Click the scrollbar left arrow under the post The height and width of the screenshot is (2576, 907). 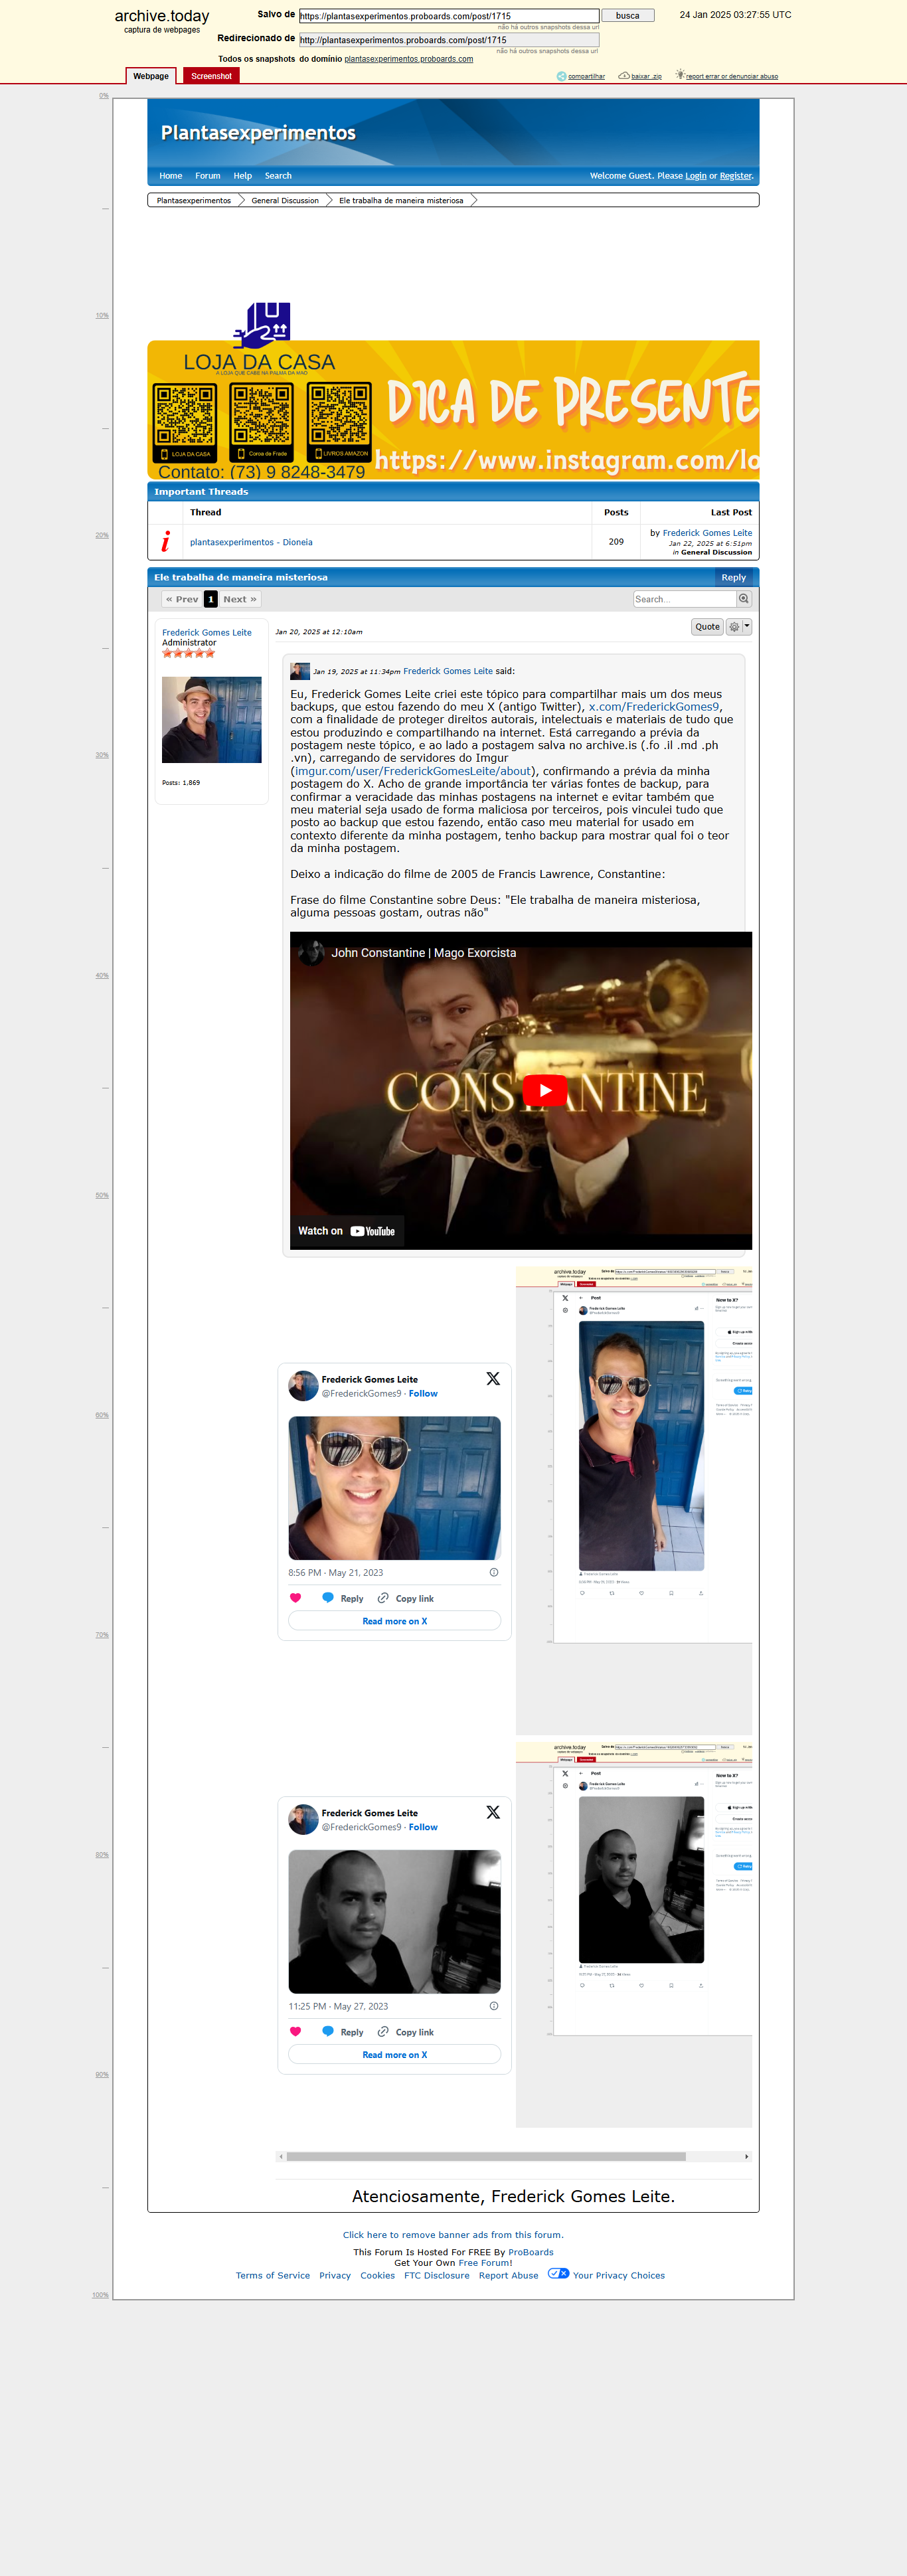coord(281,2156)
